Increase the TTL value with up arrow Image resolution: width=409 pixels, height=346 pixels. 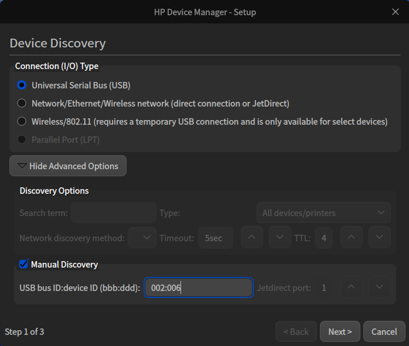pyautogui.click(x=352, y=237)
